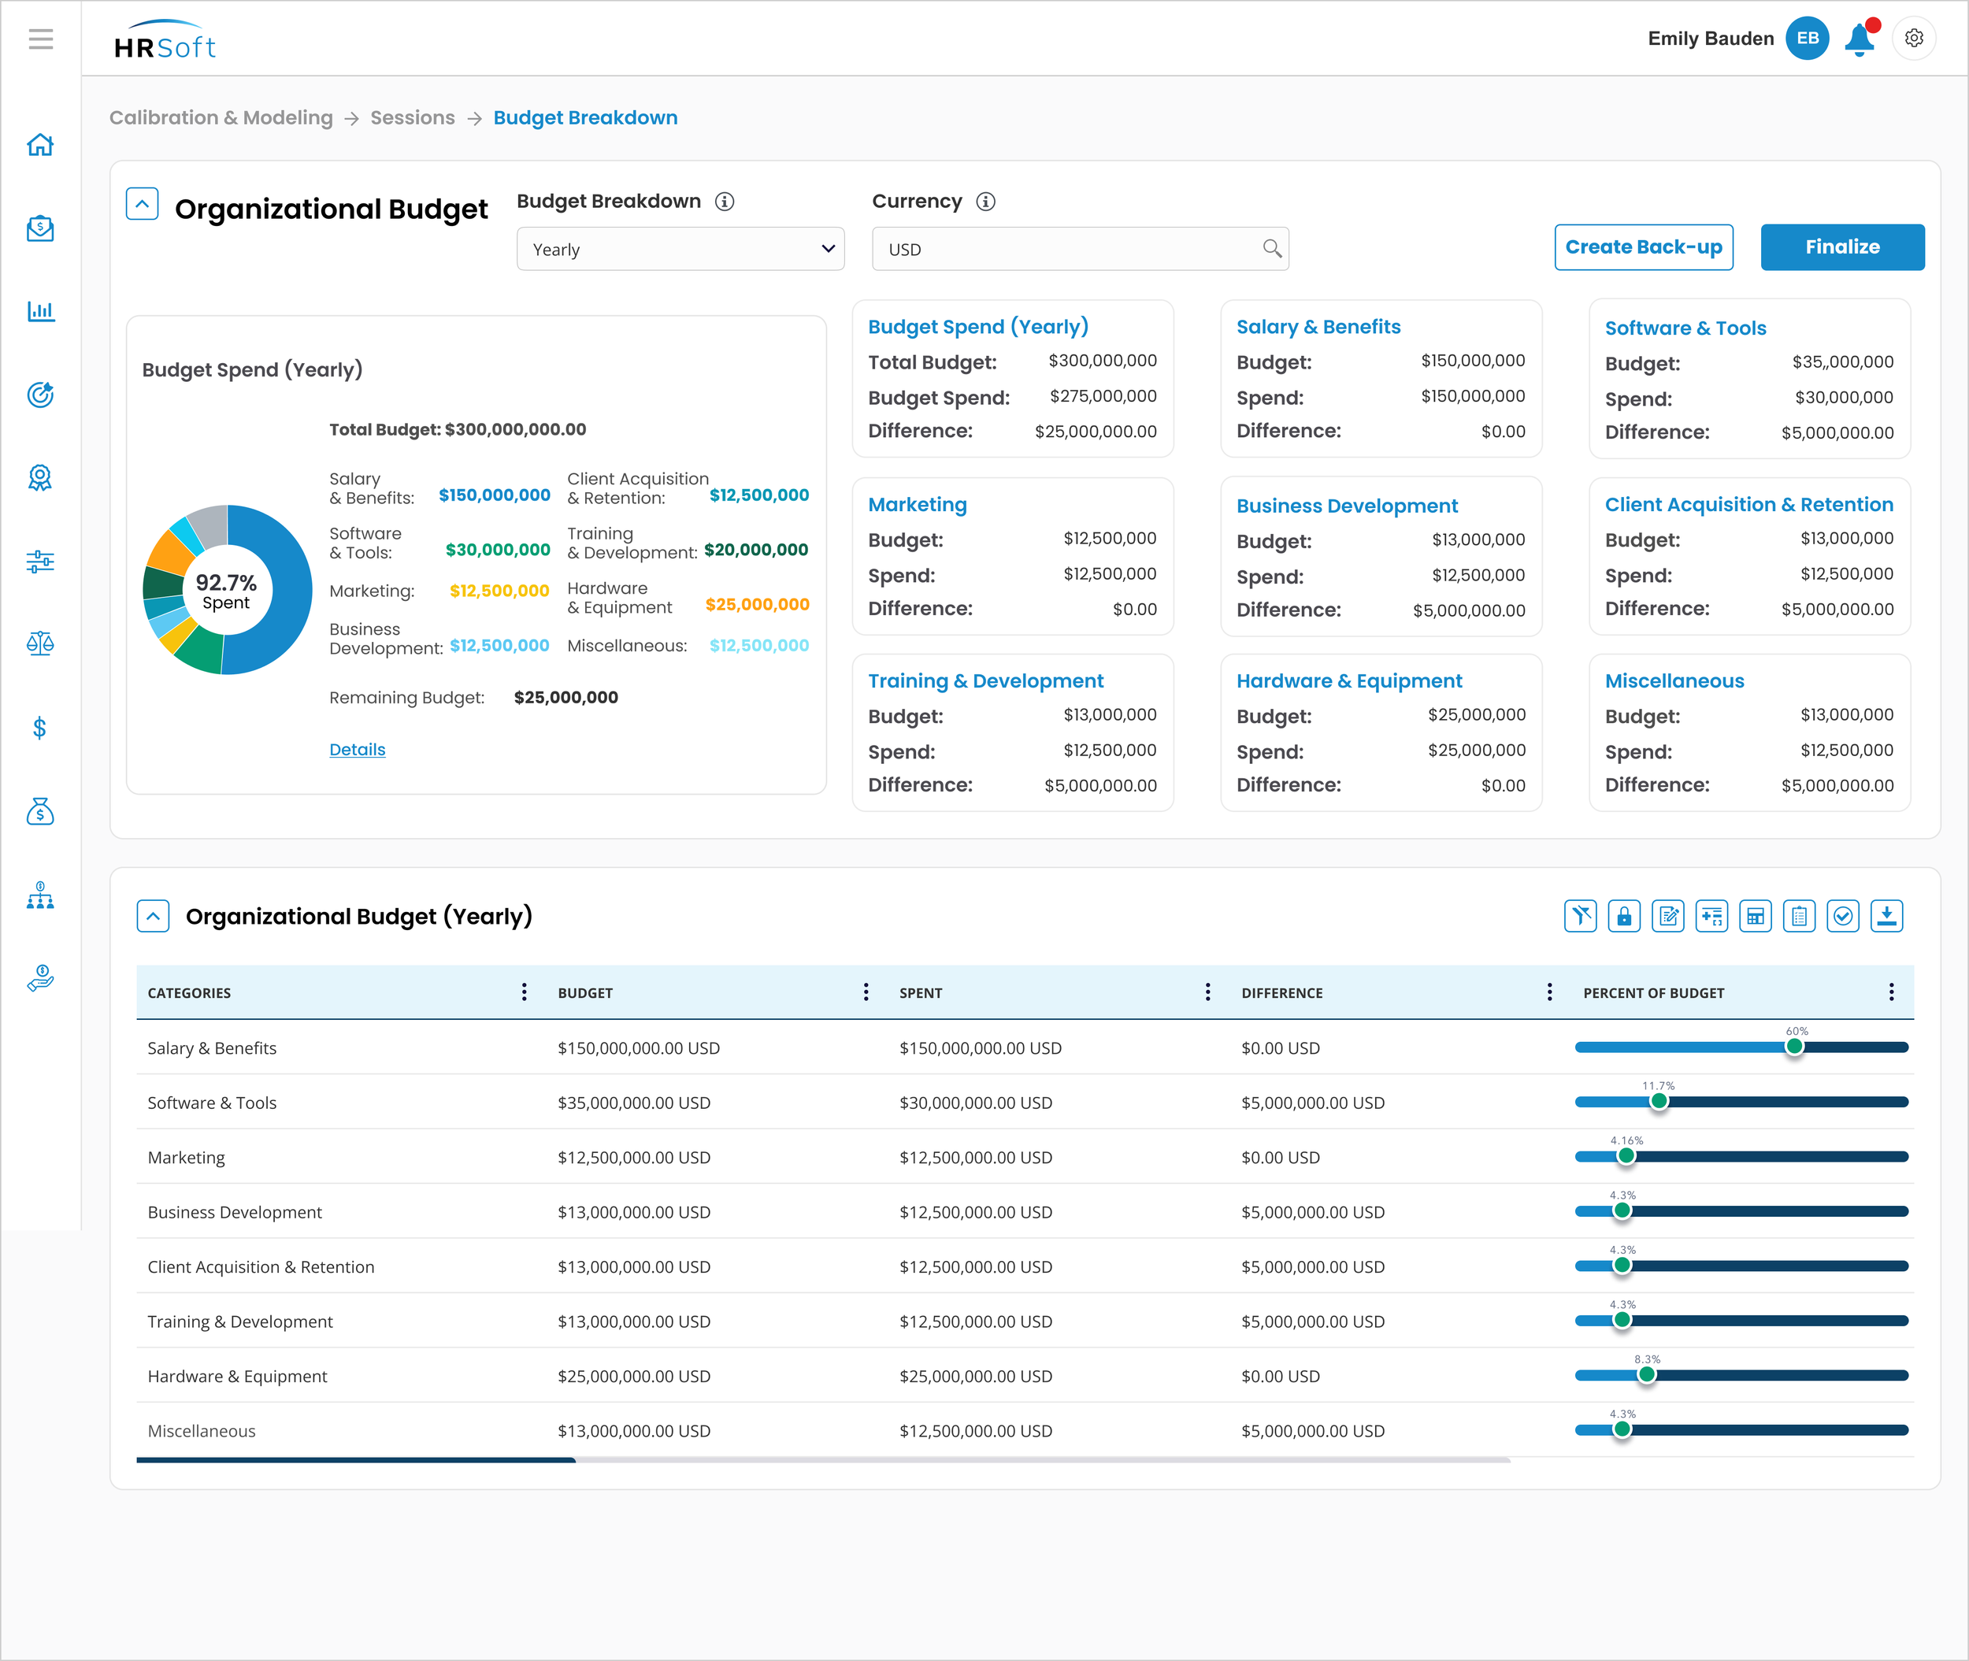This screenshot has width=1969, height=1661.
Task: Click the lock icon in budget table toolbar
Action: tap(1624, 916)
